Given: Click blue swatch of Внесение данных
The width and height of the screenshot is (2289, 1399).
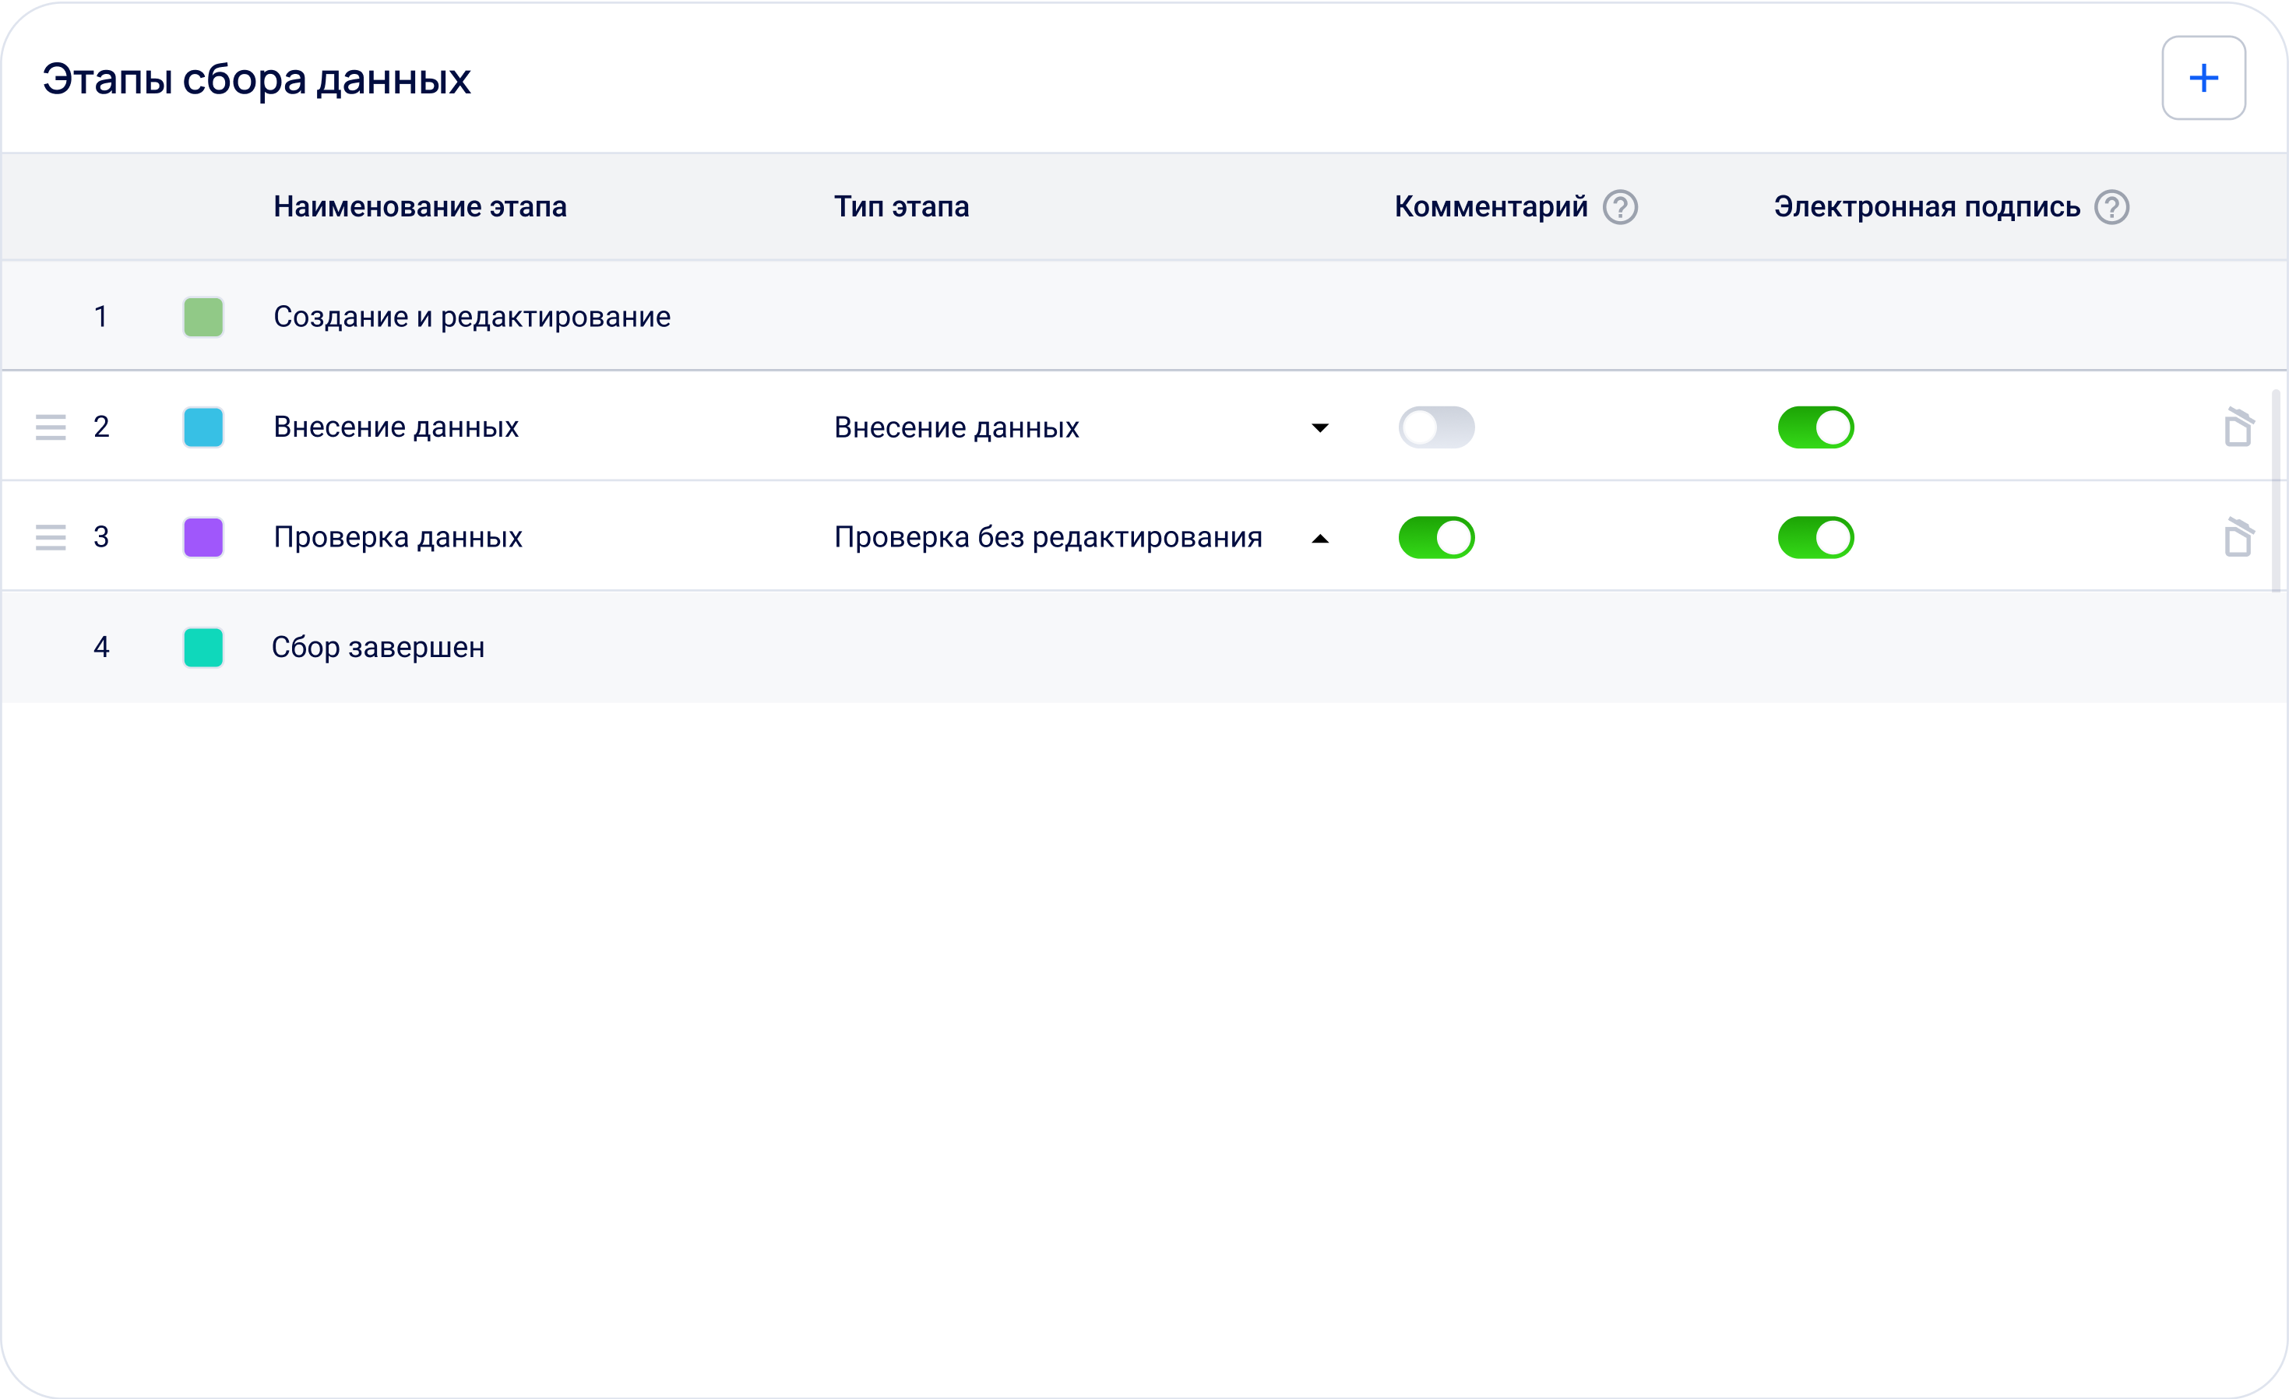Looking at the screenshot, I should click(x=203, y=427).
